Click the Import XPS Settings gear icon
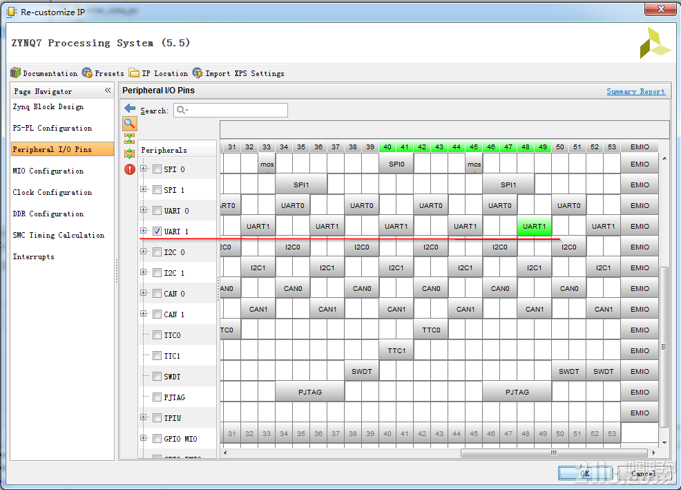The image size is (681, 490). point(198,73)
